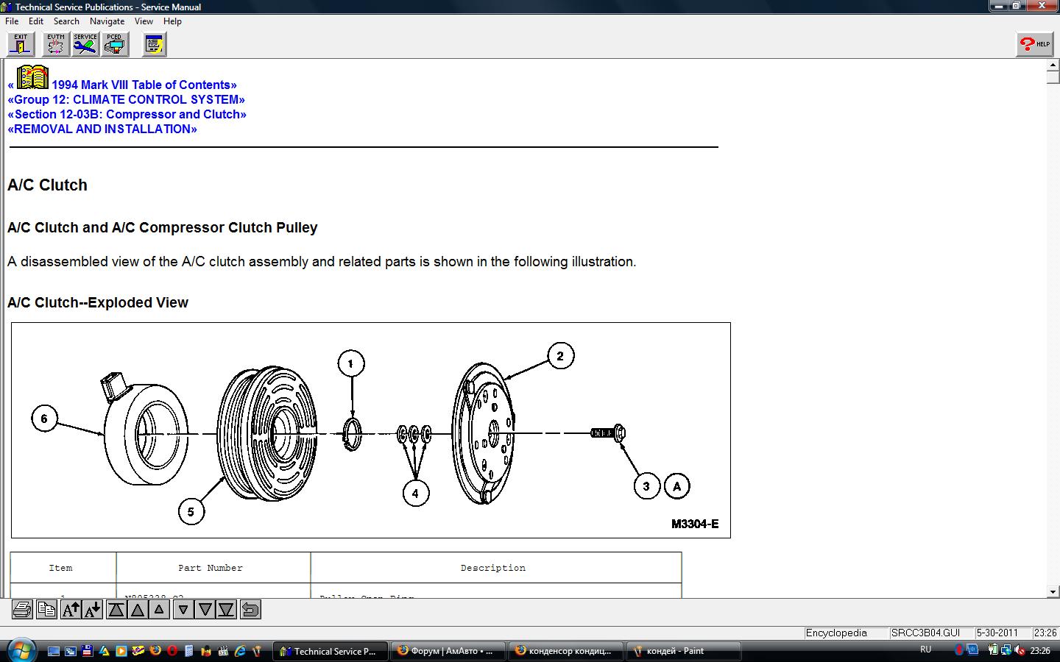Screen dimensions: 1060x662
Task: Click the copy pages icon
Action: coord(46,610)
